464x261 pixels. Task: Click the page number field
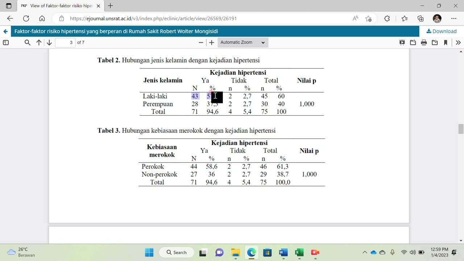tap(65, 42)
